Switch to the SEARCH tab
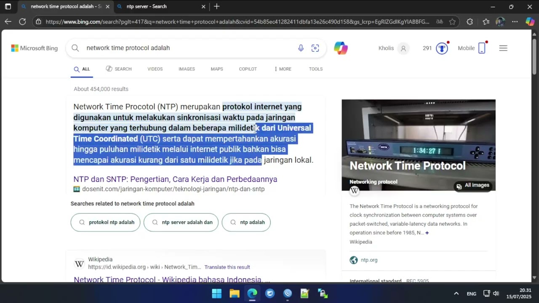The image size is (539, 303). pos(119,69)
